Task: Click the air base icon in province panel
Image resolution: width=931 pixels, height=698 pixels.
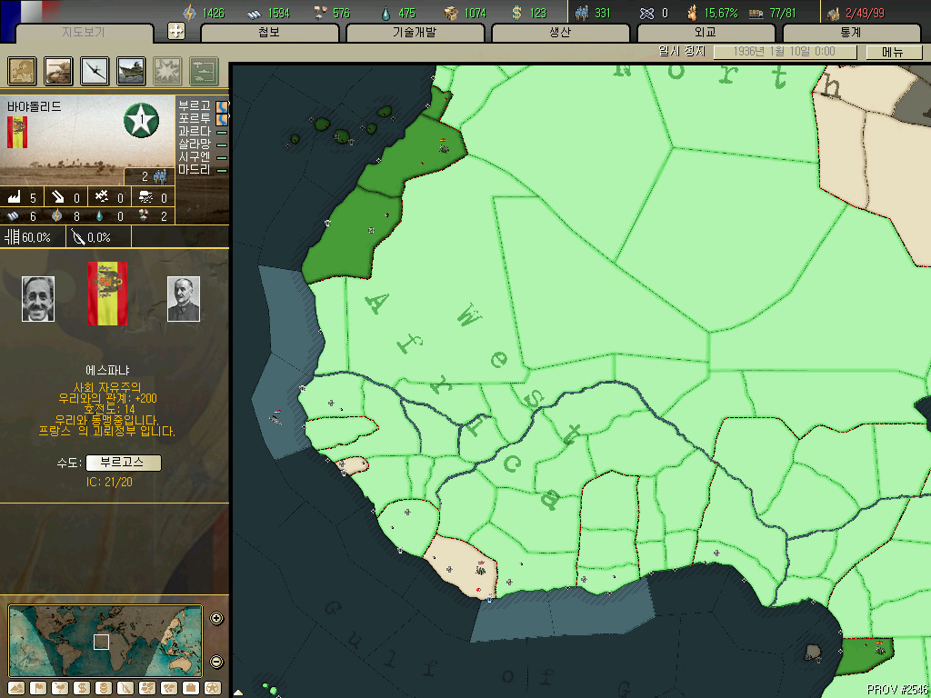Action: pyautogui.click(x=102, y=197)
